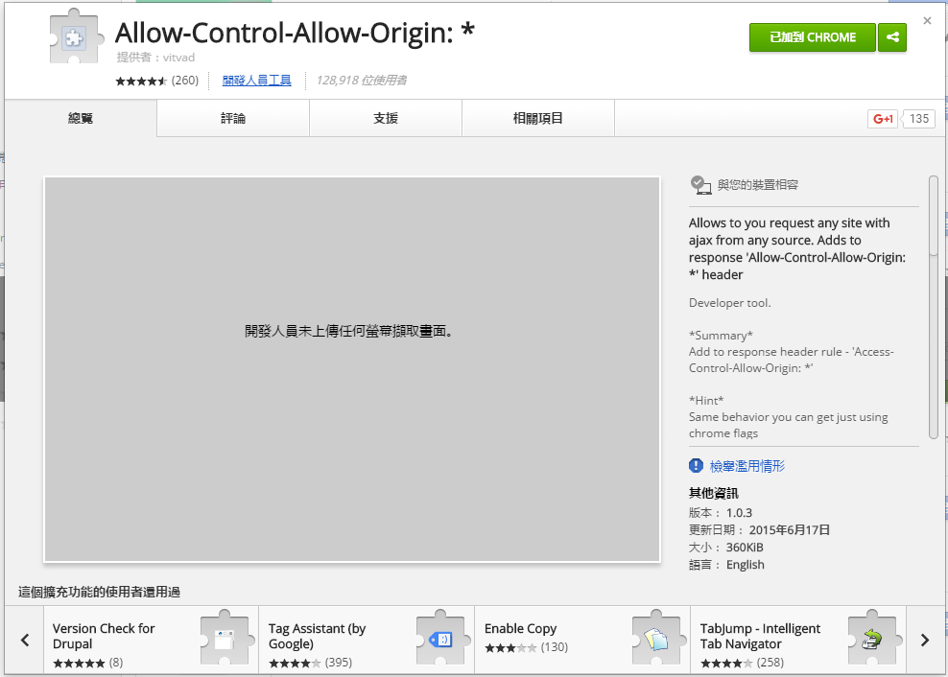
Task: Open Tag Assistant (by Google) title
Action: [317, 636]
